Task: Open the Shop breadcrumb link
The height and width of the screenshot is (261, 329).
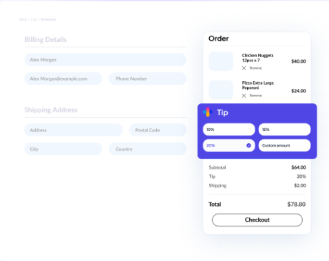Action: click(23, 19)
